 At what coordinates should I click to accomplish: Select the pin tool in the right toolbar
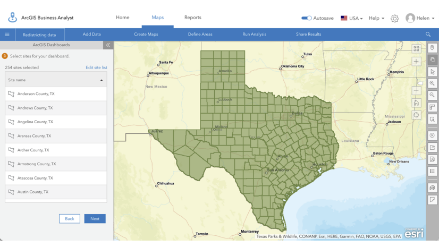coord(432,48)
